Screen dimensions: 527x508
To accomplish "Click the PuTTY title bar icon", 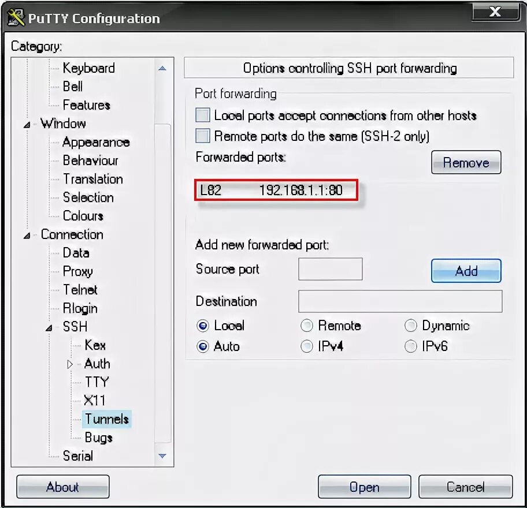I will point(16,17).
